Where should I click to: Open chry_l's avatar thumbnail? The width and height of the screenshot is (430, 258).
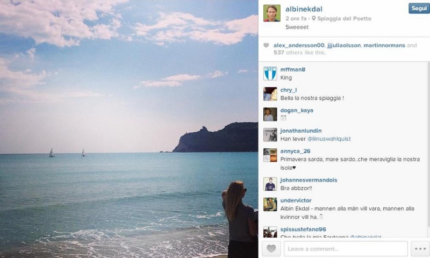click(x=270, y=94)
